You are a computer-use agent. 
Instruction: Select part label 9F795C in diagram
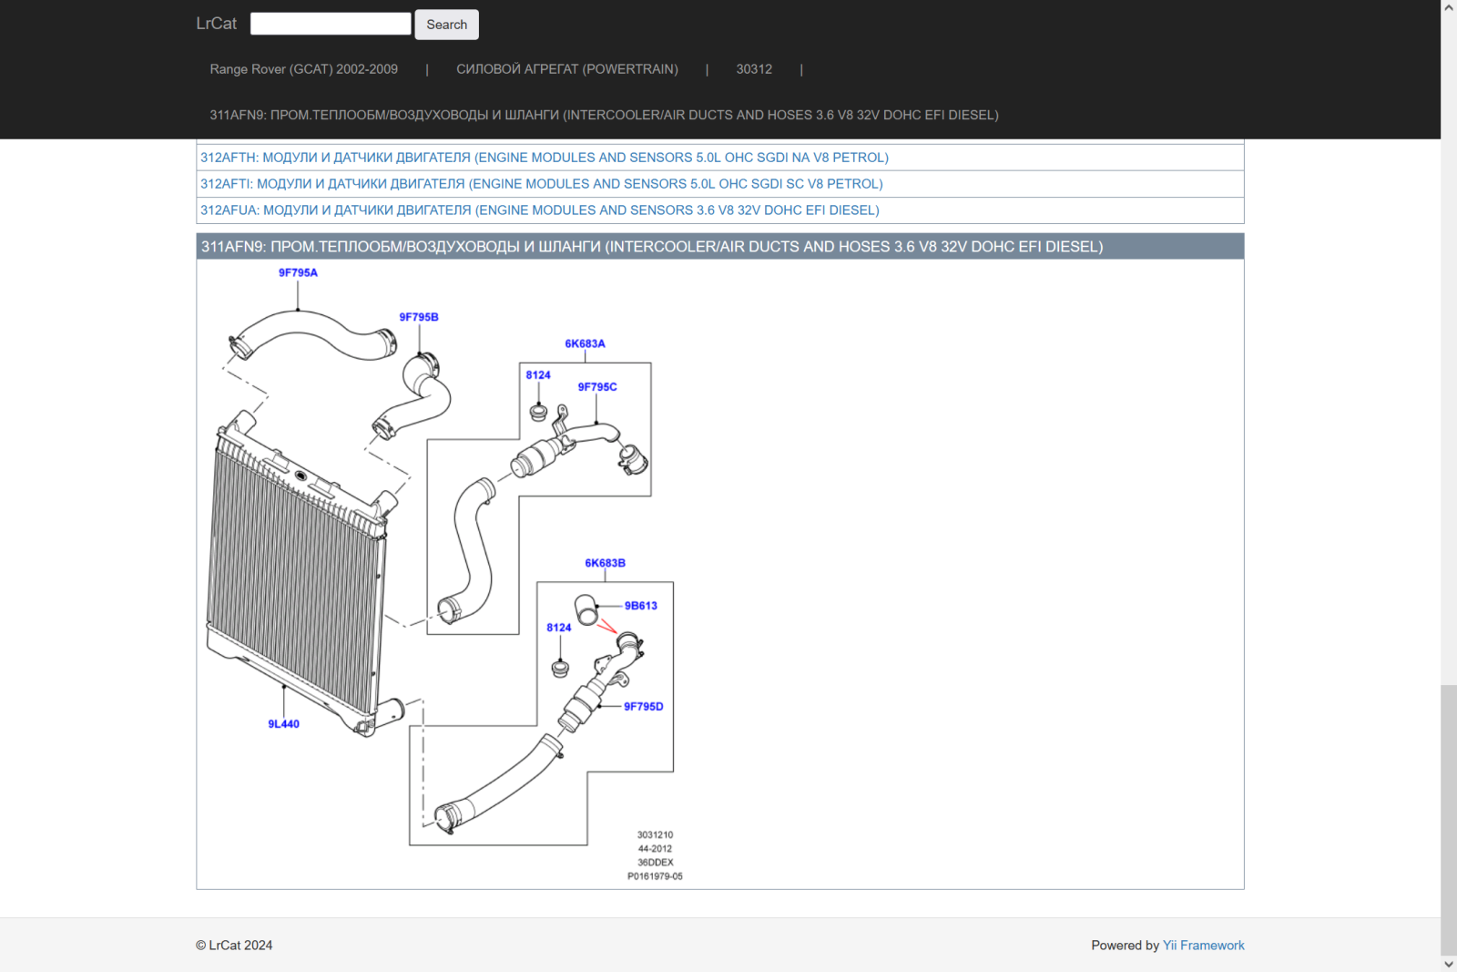tap(597, 387)
